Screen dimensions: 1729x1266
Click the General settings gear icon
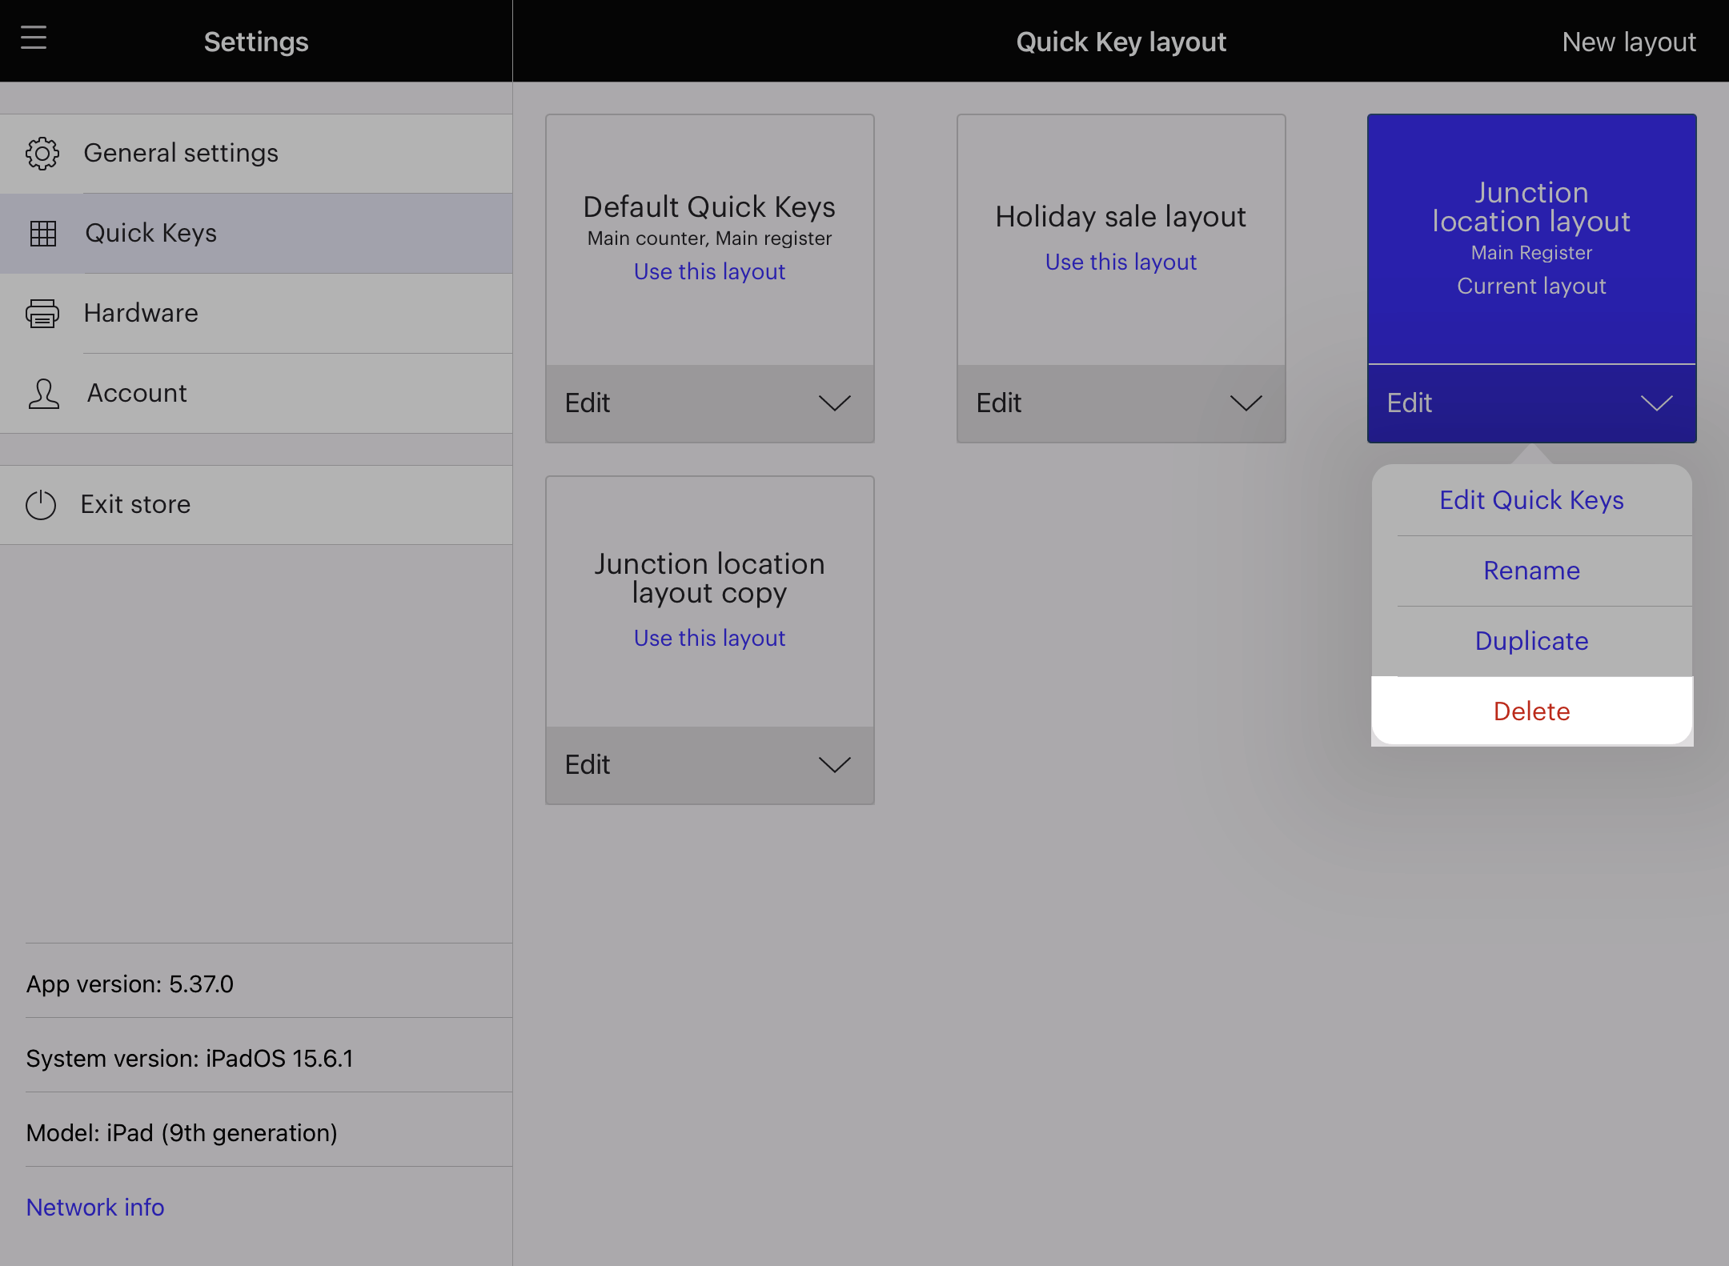tap(42, 154)
